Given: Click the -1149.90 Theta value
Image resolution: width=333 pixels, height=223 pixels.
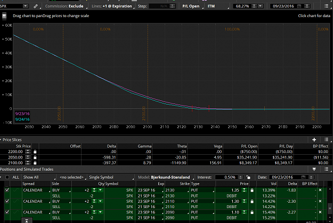Looking at the screenshot, I should point(178,163).
